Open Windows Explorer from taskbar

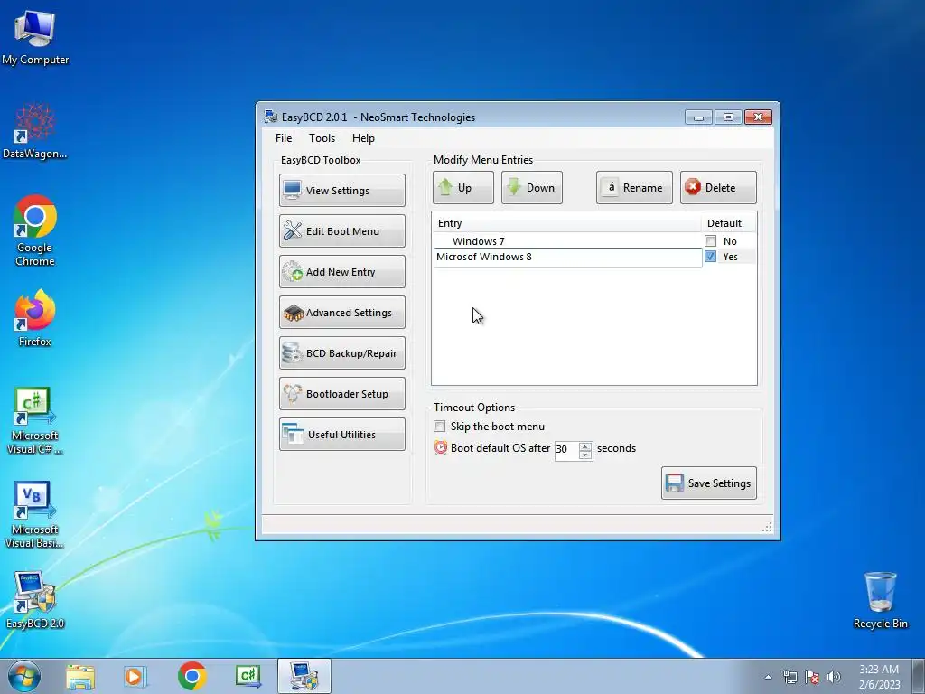pos(80,676)
